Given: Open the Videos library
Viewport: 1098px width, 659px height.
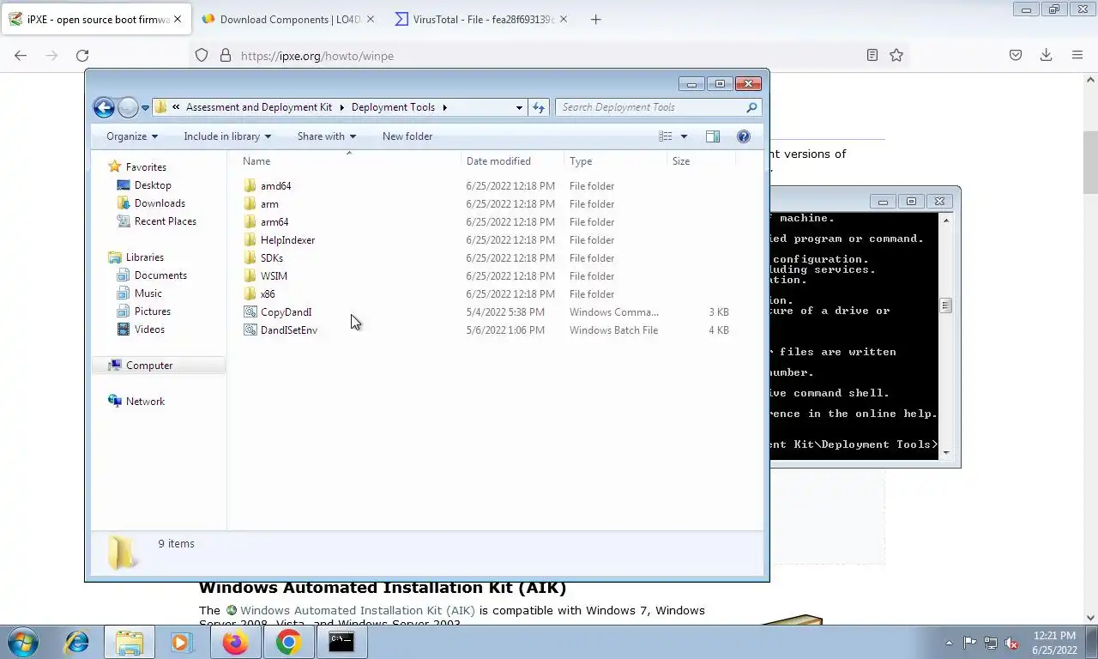Looking at the screenshot, I should (149, 329).
